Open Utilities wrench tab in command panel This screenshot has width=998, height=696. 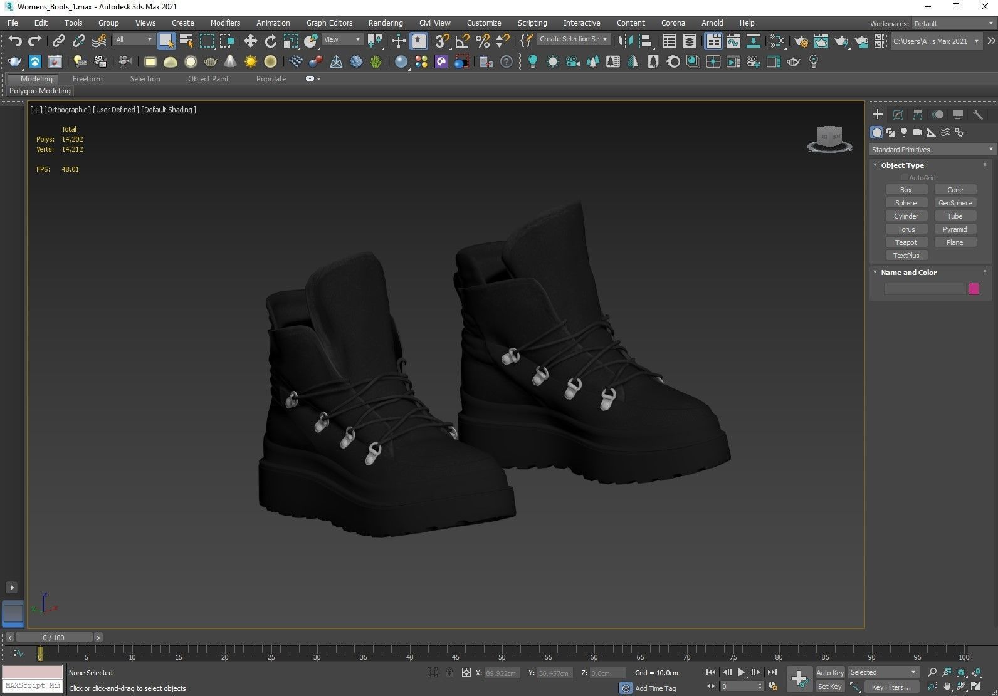pos(978,114)
